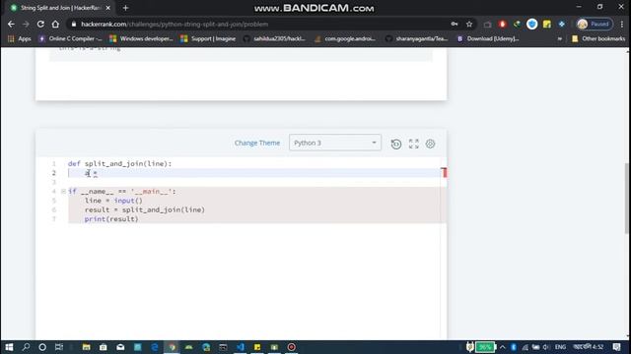The width and height of the screenshot is (631, 354).
Task: Open the Download [Udemy] bookmark
Action: [x=488, y=38]
